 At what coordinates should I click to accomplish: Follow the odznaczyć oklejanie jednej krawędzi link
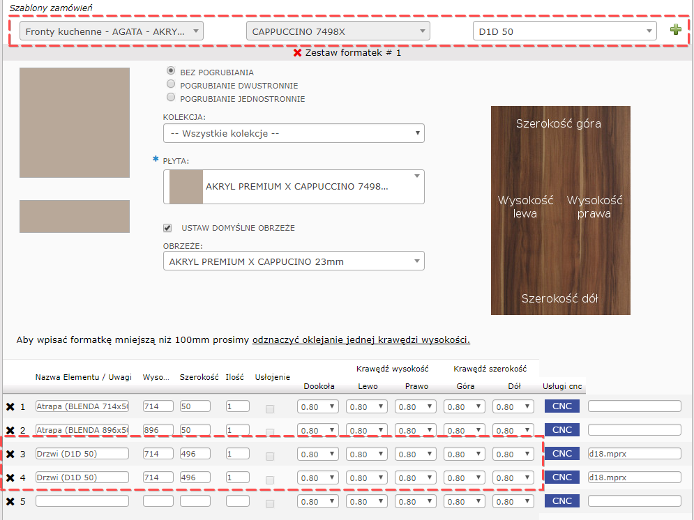361,340
